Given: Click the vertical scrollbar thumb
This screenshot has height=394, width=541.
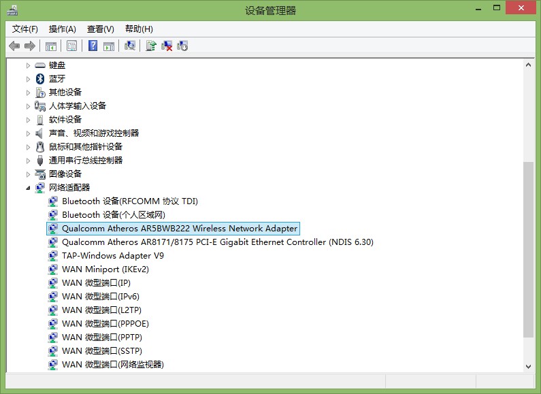Looking at the screenshot, I should coord(528,250).
